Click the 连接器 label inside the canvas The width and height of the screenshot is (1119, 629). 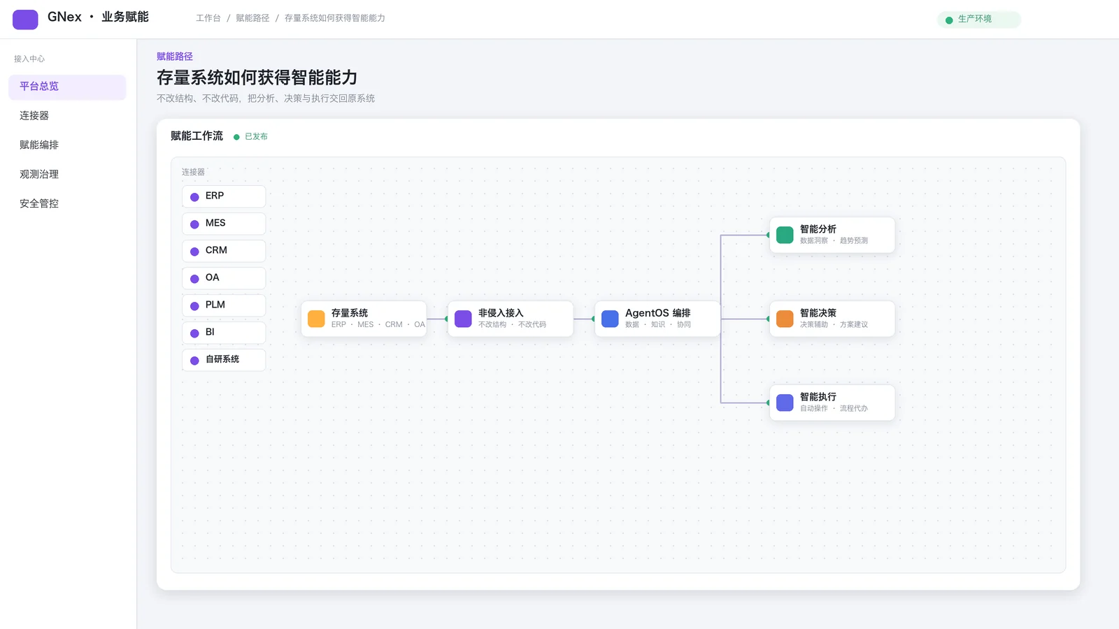click(193, 172)
